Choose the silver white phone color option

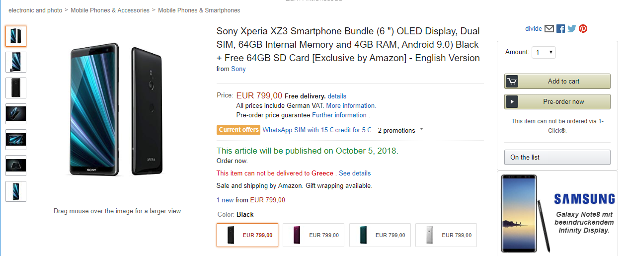pos(446,235)
